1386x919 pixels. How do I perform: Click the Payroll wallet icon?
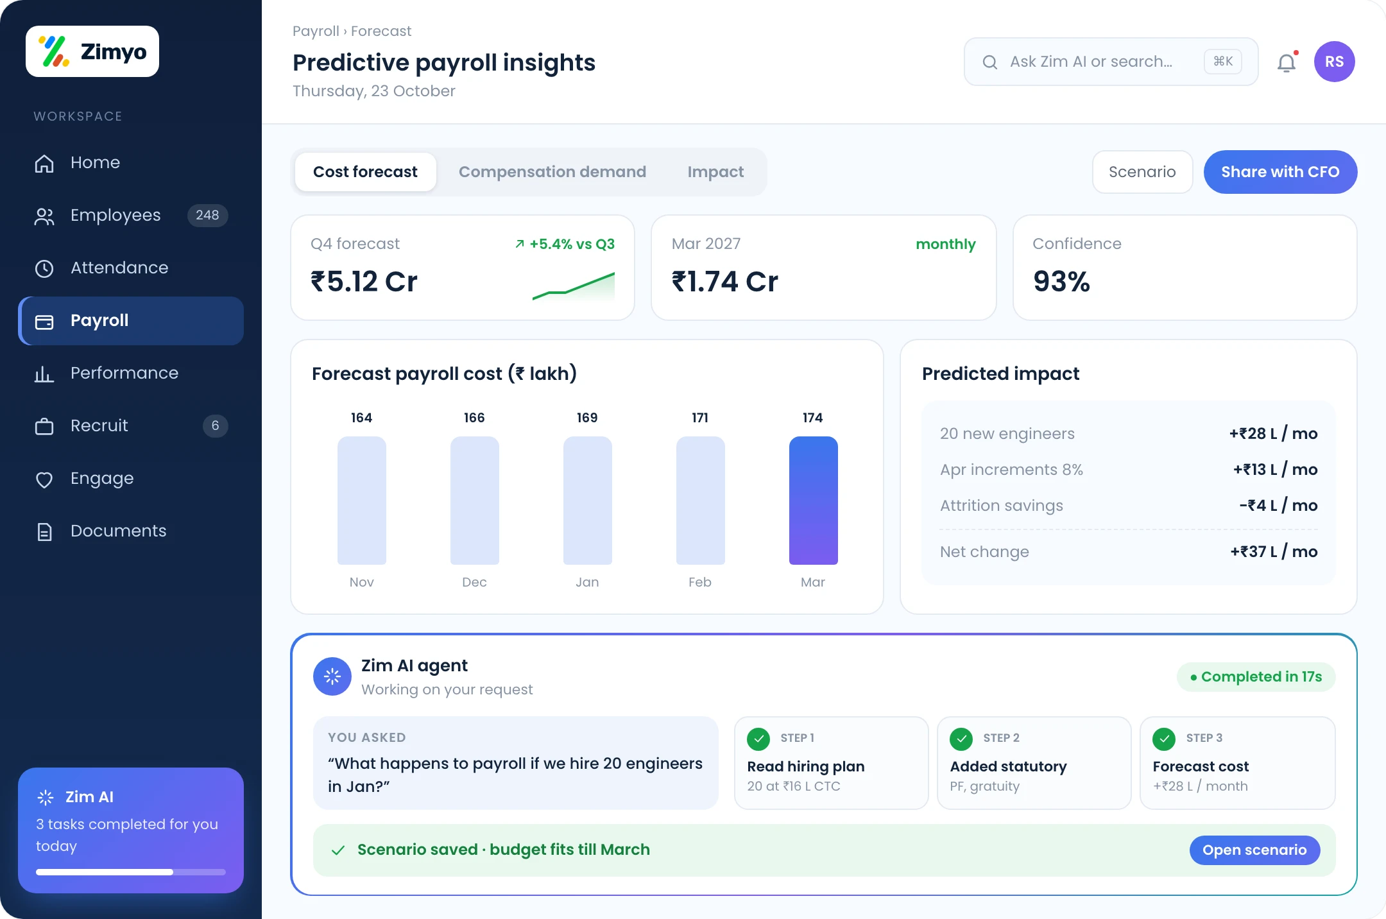[x=44, y=321]
